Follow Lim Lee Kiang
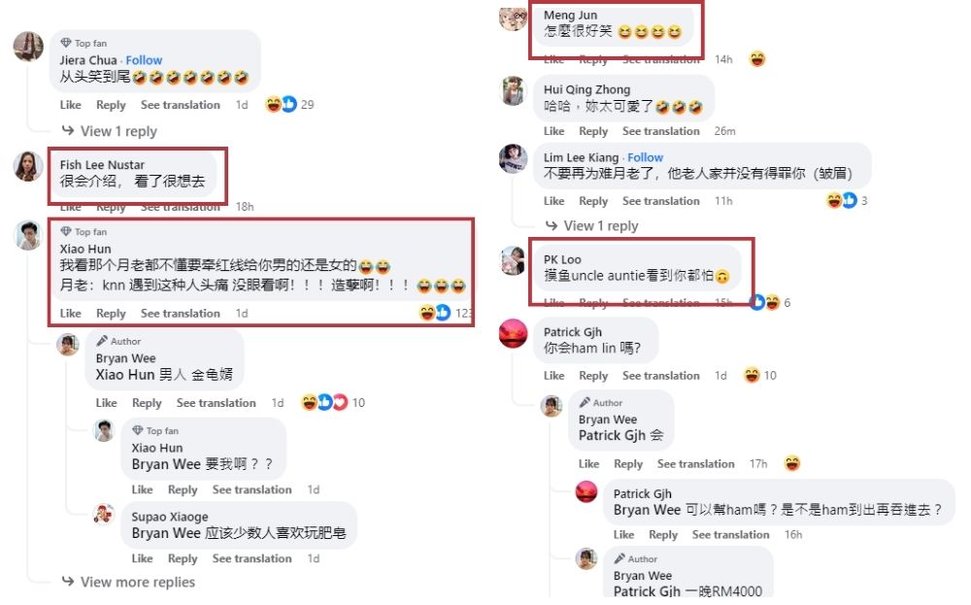The height and width of the screenshot is (605, 971). coord(646,157)
